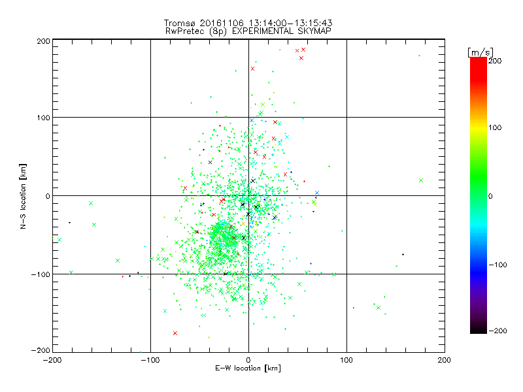Click the y-axis tick label '0'
This screenshot has height=392, width=523.
point(48,196)
